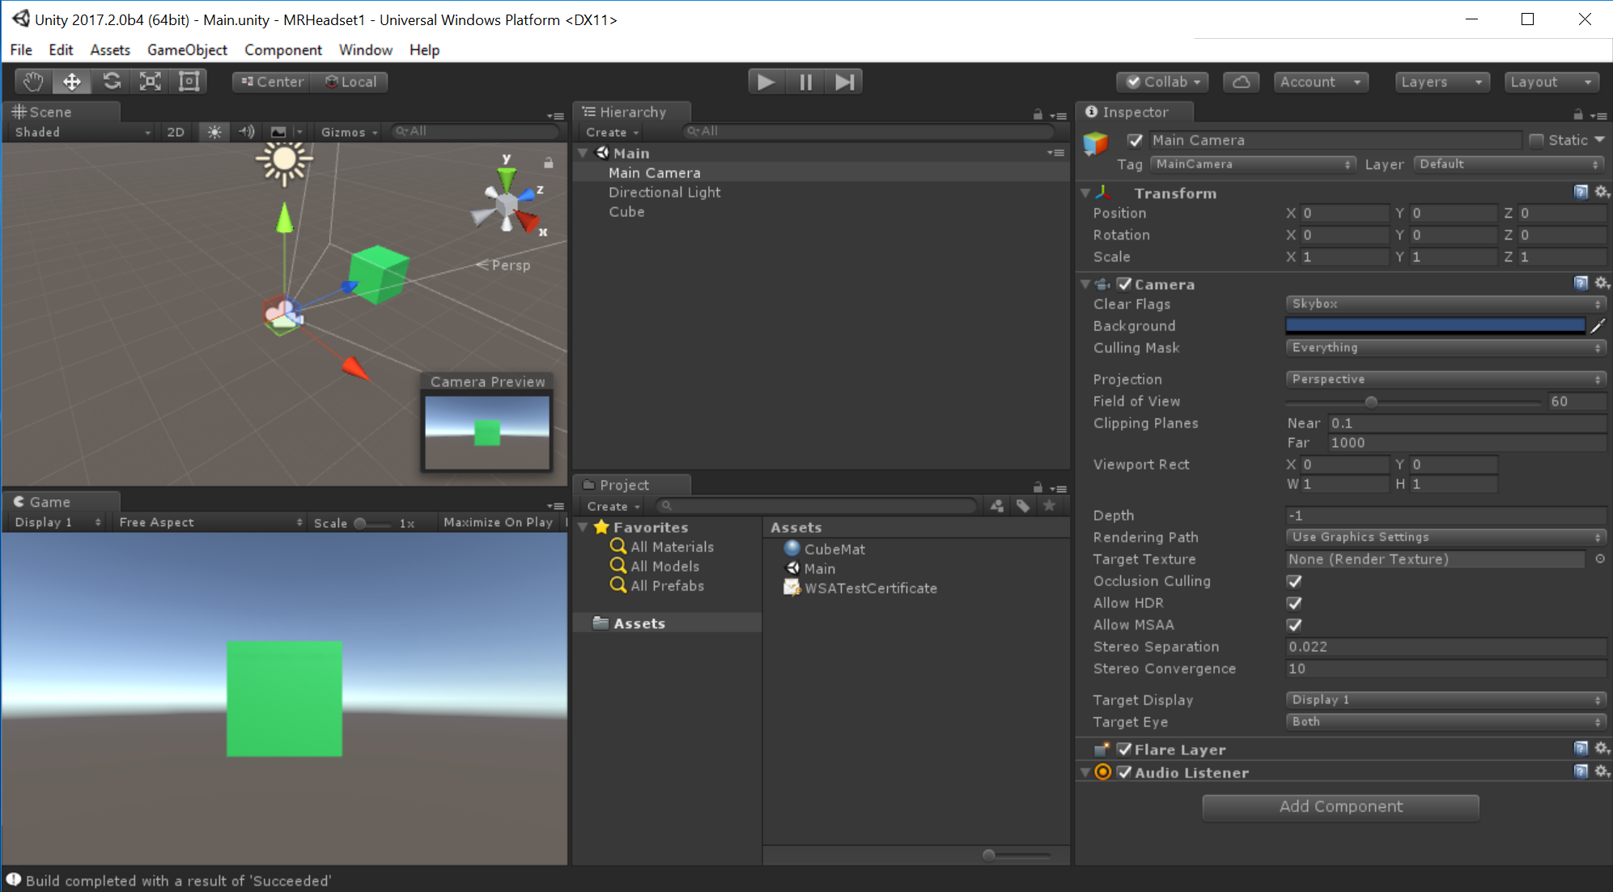Click the Pause button in the toolbar

click(x=804, y=81)
